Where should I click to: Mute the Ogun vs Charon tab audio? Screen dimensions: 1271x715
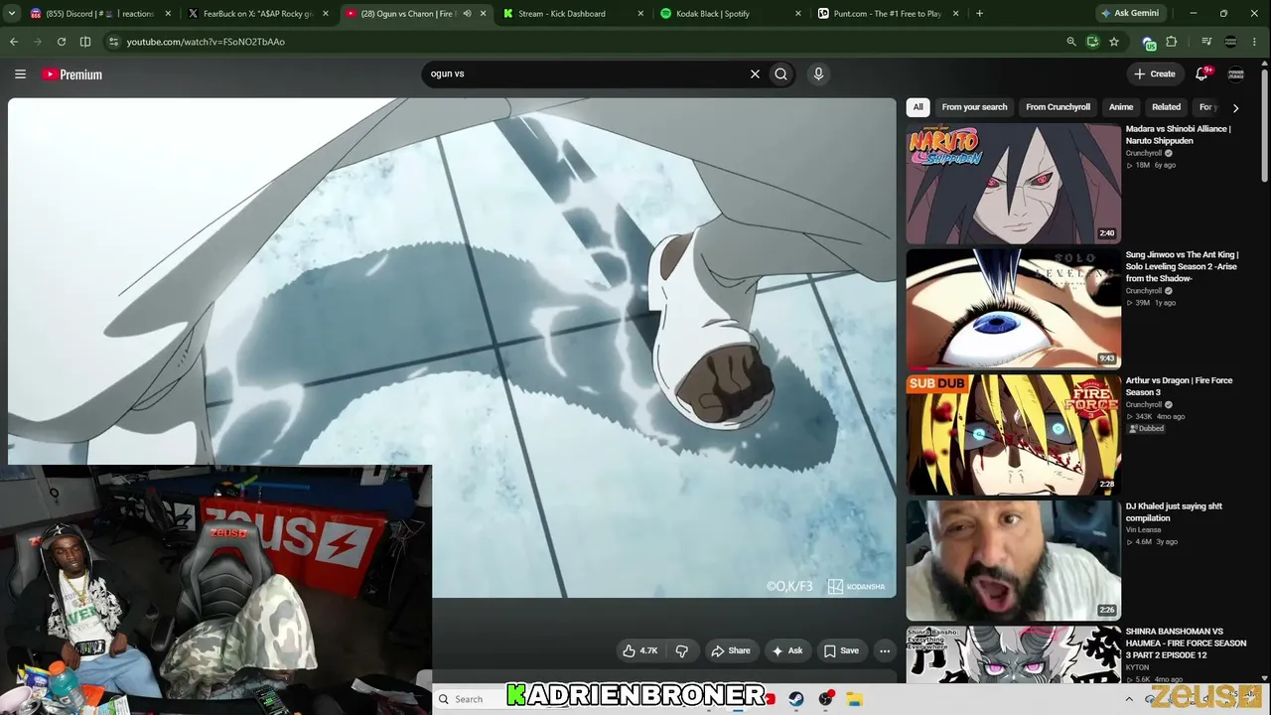pos(467,14)
